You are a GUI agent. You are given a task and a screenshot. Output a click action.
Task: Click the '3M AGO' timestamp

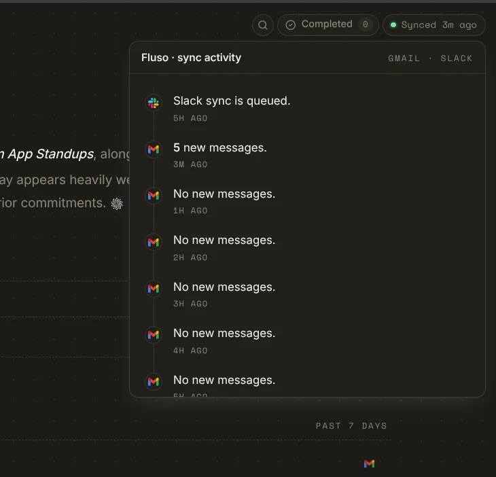(190, 164)
